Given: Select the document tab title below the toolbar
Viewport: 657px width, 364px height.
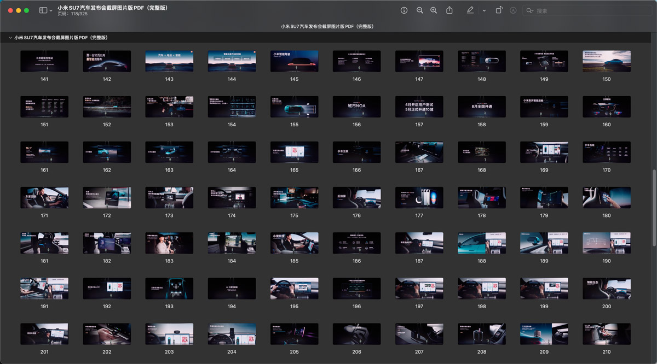Looking at the screenshot, I should (327, 26).
